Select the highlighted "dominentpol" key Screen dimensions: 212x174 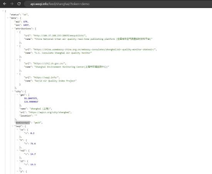[23, 123]
